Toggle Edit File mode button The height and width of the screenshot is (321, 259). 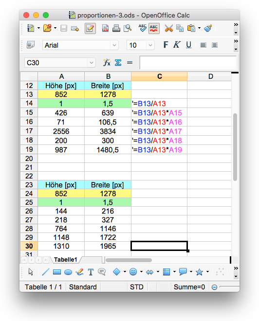click(90, 28)
